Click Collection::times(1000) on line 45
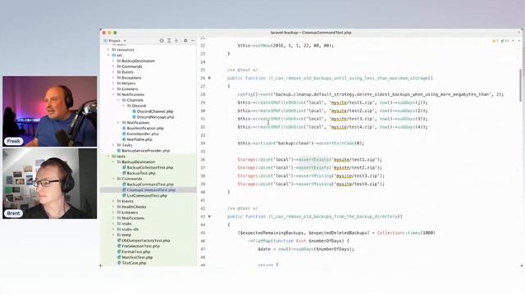525x295 pixels. coord(406,233)
